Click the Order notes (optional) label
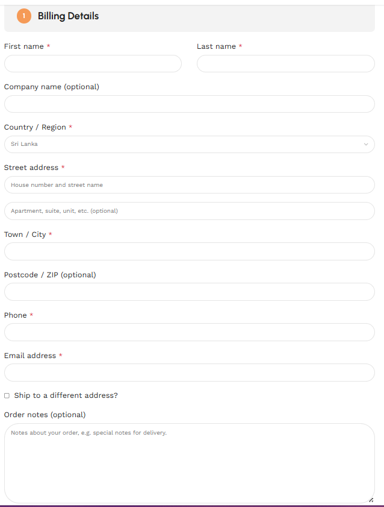Viewport: 384px width, 507px height. click(x=45, y=415)
